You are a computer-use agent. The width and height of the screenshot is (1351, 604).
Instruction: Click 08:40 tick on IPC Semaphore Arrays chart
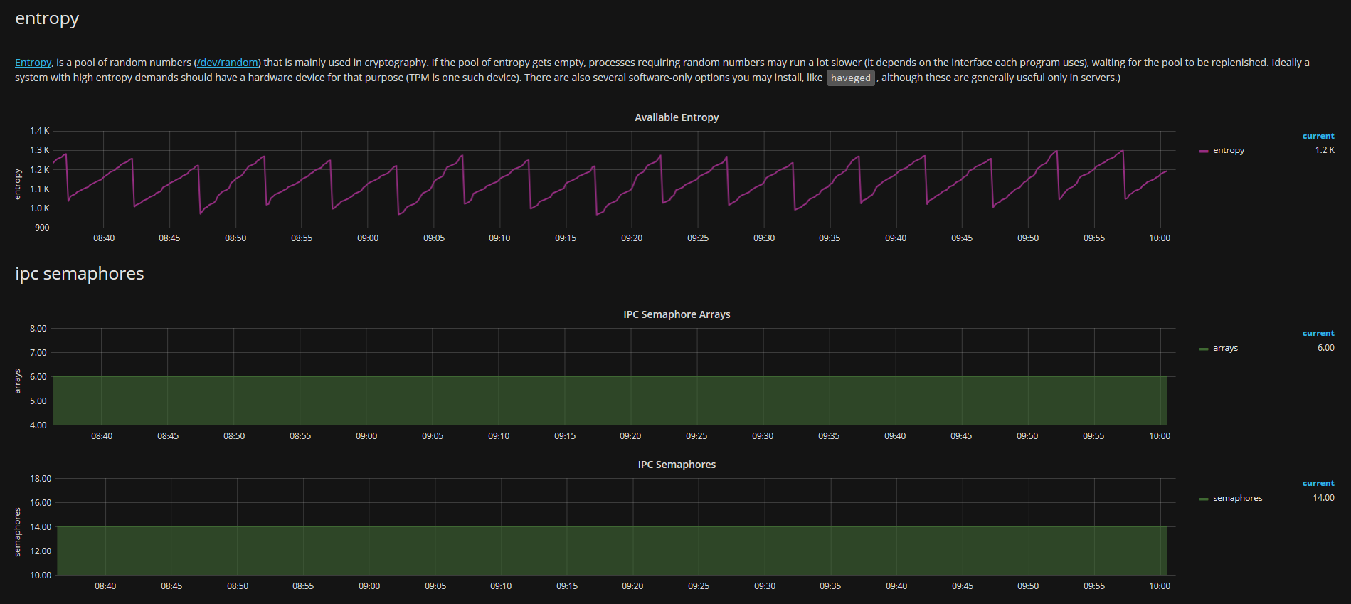(102, 436)
